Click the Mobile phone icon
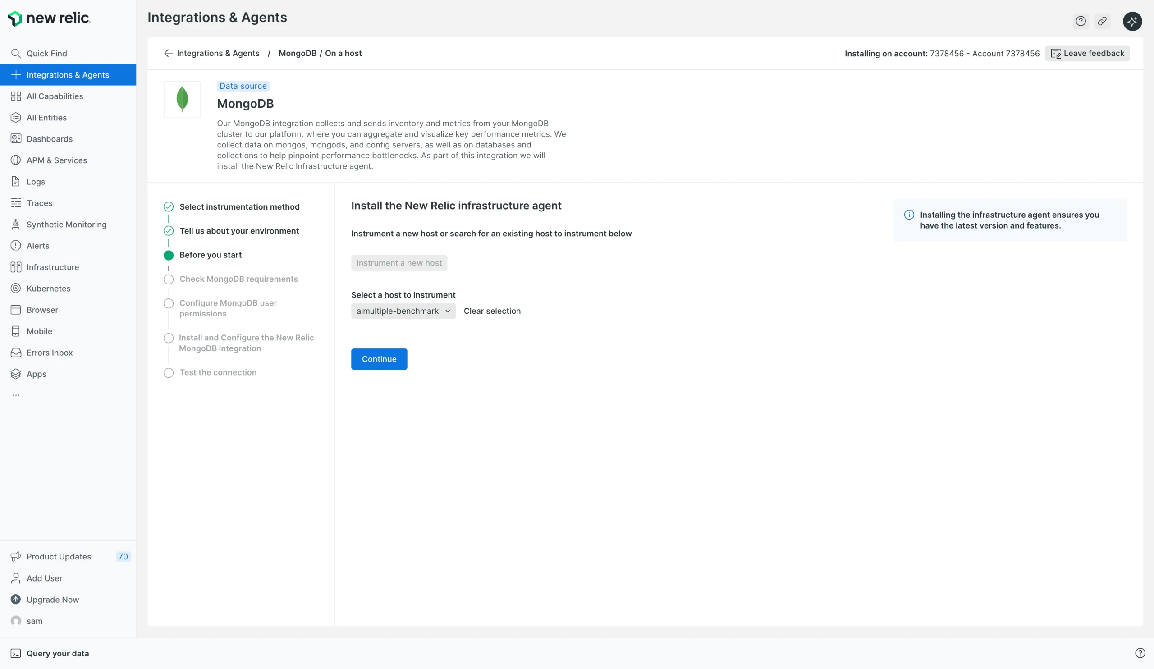The width and height of the screenshot is (1154, 669). click(16, 331)
